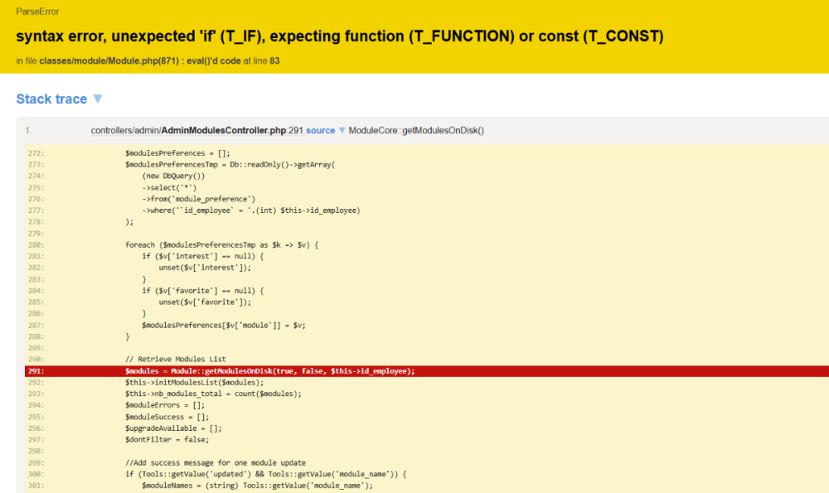Click the highlighted red line 291
The width and height of the screenshot is (829, 493).
pos(269,370)
